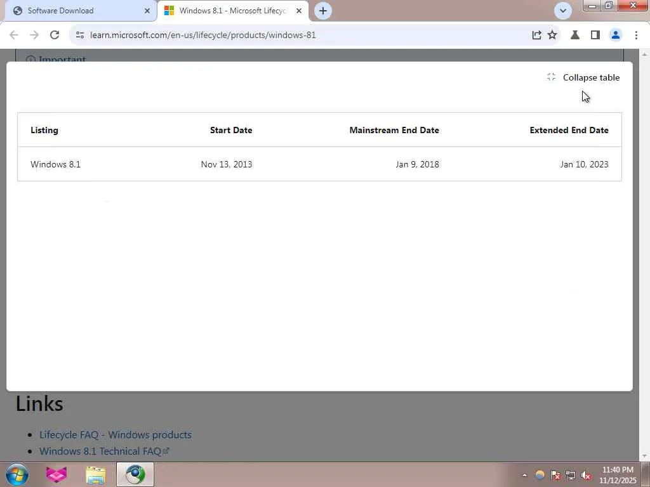Open the pink cat app in taskbar
This screenshot has height=487, width=650.
(56, 474)
